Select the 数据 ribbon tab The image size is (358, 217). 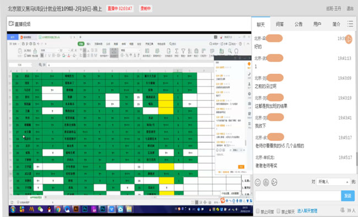point(116,44)
